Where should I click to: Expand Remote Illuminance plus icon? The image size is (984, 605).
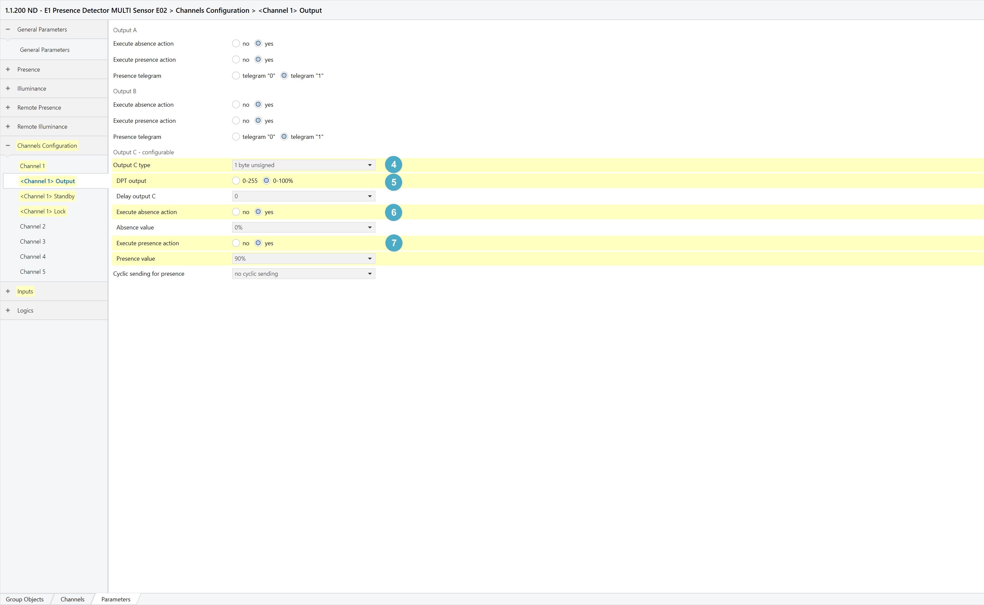coord(8,126)
